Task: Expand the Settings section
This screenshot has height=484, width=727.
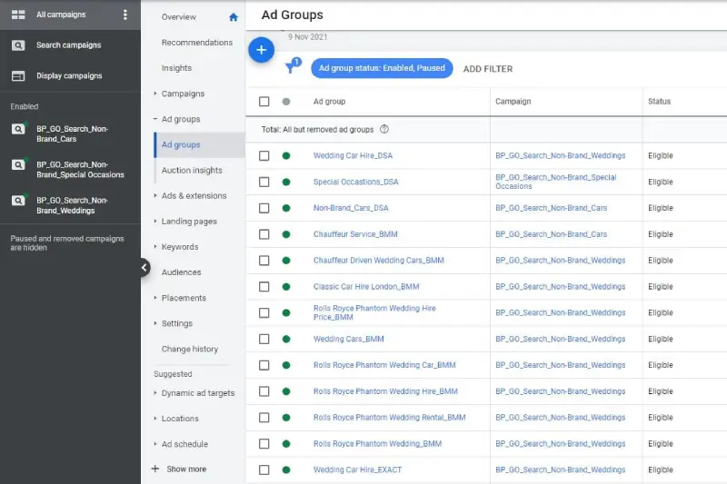Action: pos(155,323)
